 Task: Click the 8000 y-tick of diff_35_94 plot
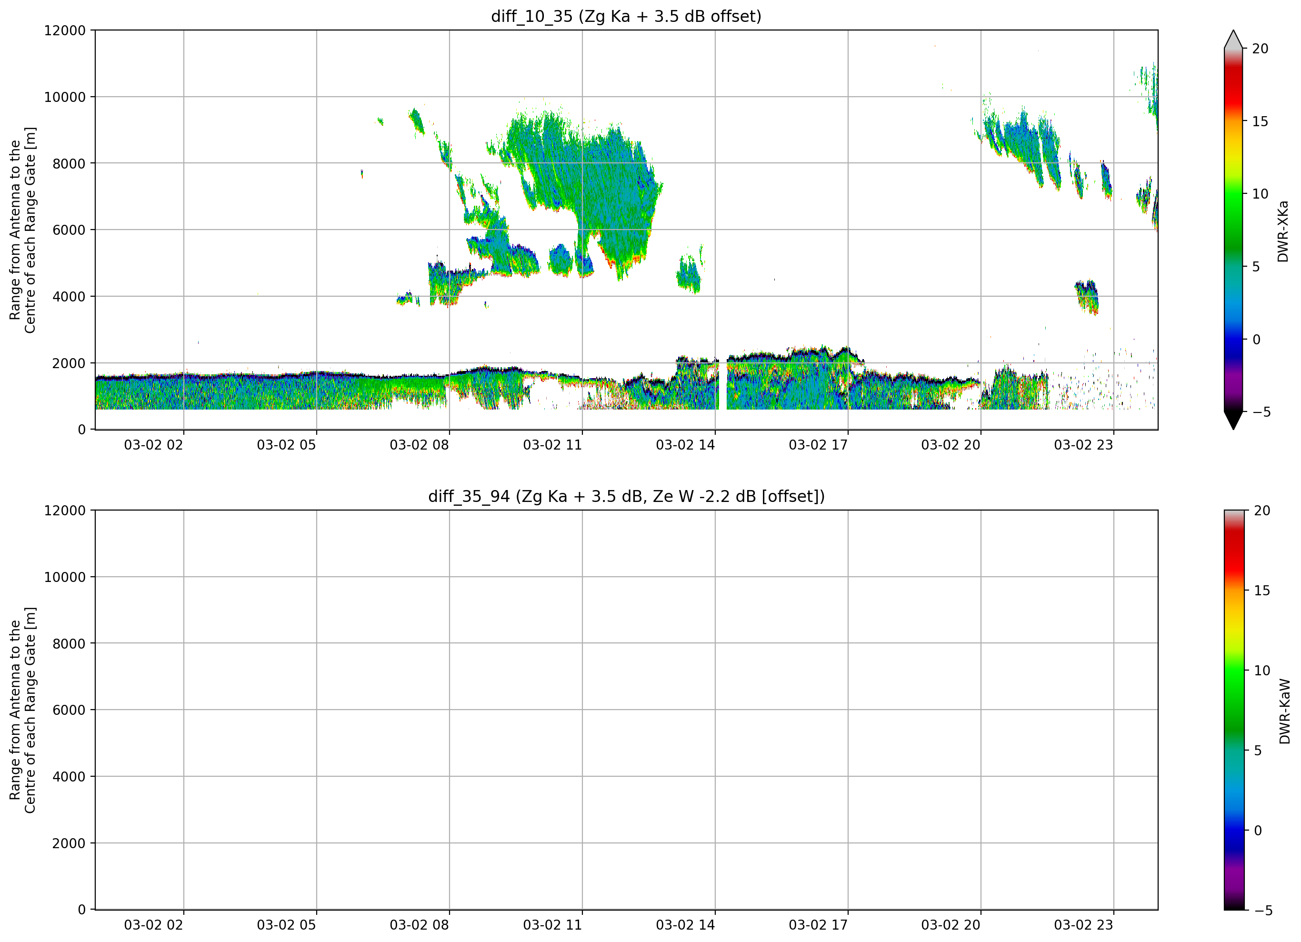(69, 644)
